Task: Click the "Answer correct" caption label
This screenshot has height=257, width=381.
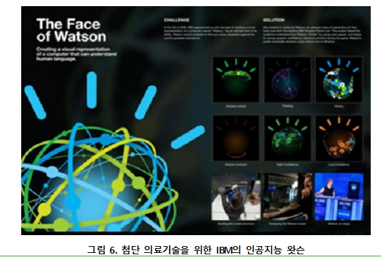Action: [x=236, y=106]
